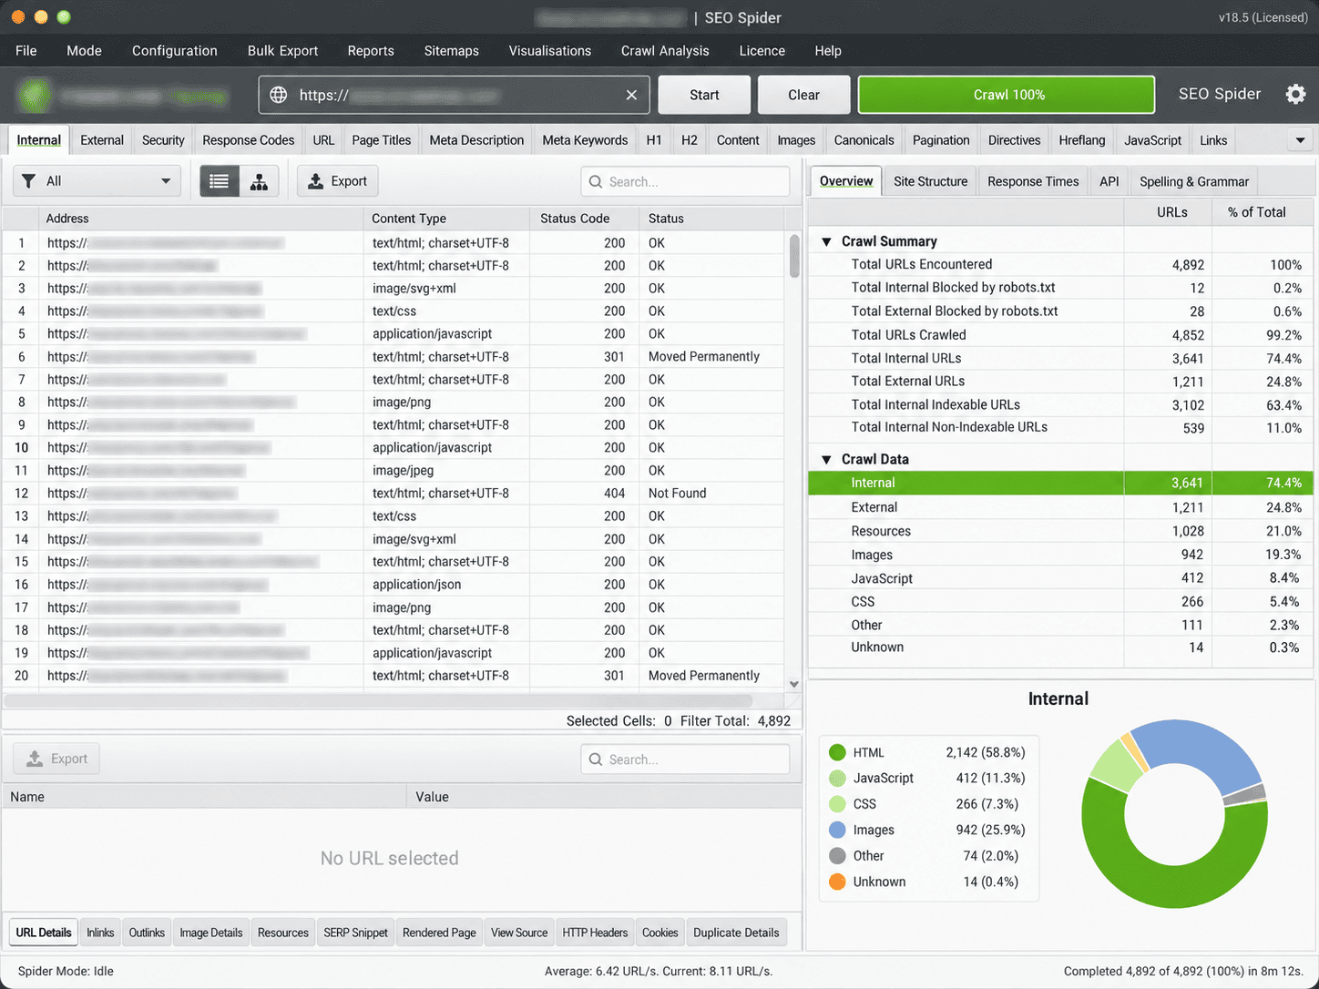Viewport: 1319px width, 989px height.
Task: Click the Images blue legend swatch
Action: (x=838, y=830)
